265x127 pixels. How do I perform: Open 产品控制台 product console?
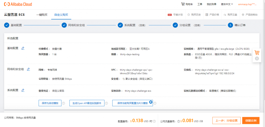(250, 15)
